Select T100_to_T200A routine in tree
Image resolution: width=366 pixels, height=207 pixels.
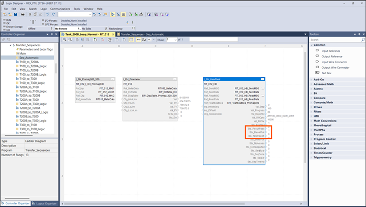[29, 62]
